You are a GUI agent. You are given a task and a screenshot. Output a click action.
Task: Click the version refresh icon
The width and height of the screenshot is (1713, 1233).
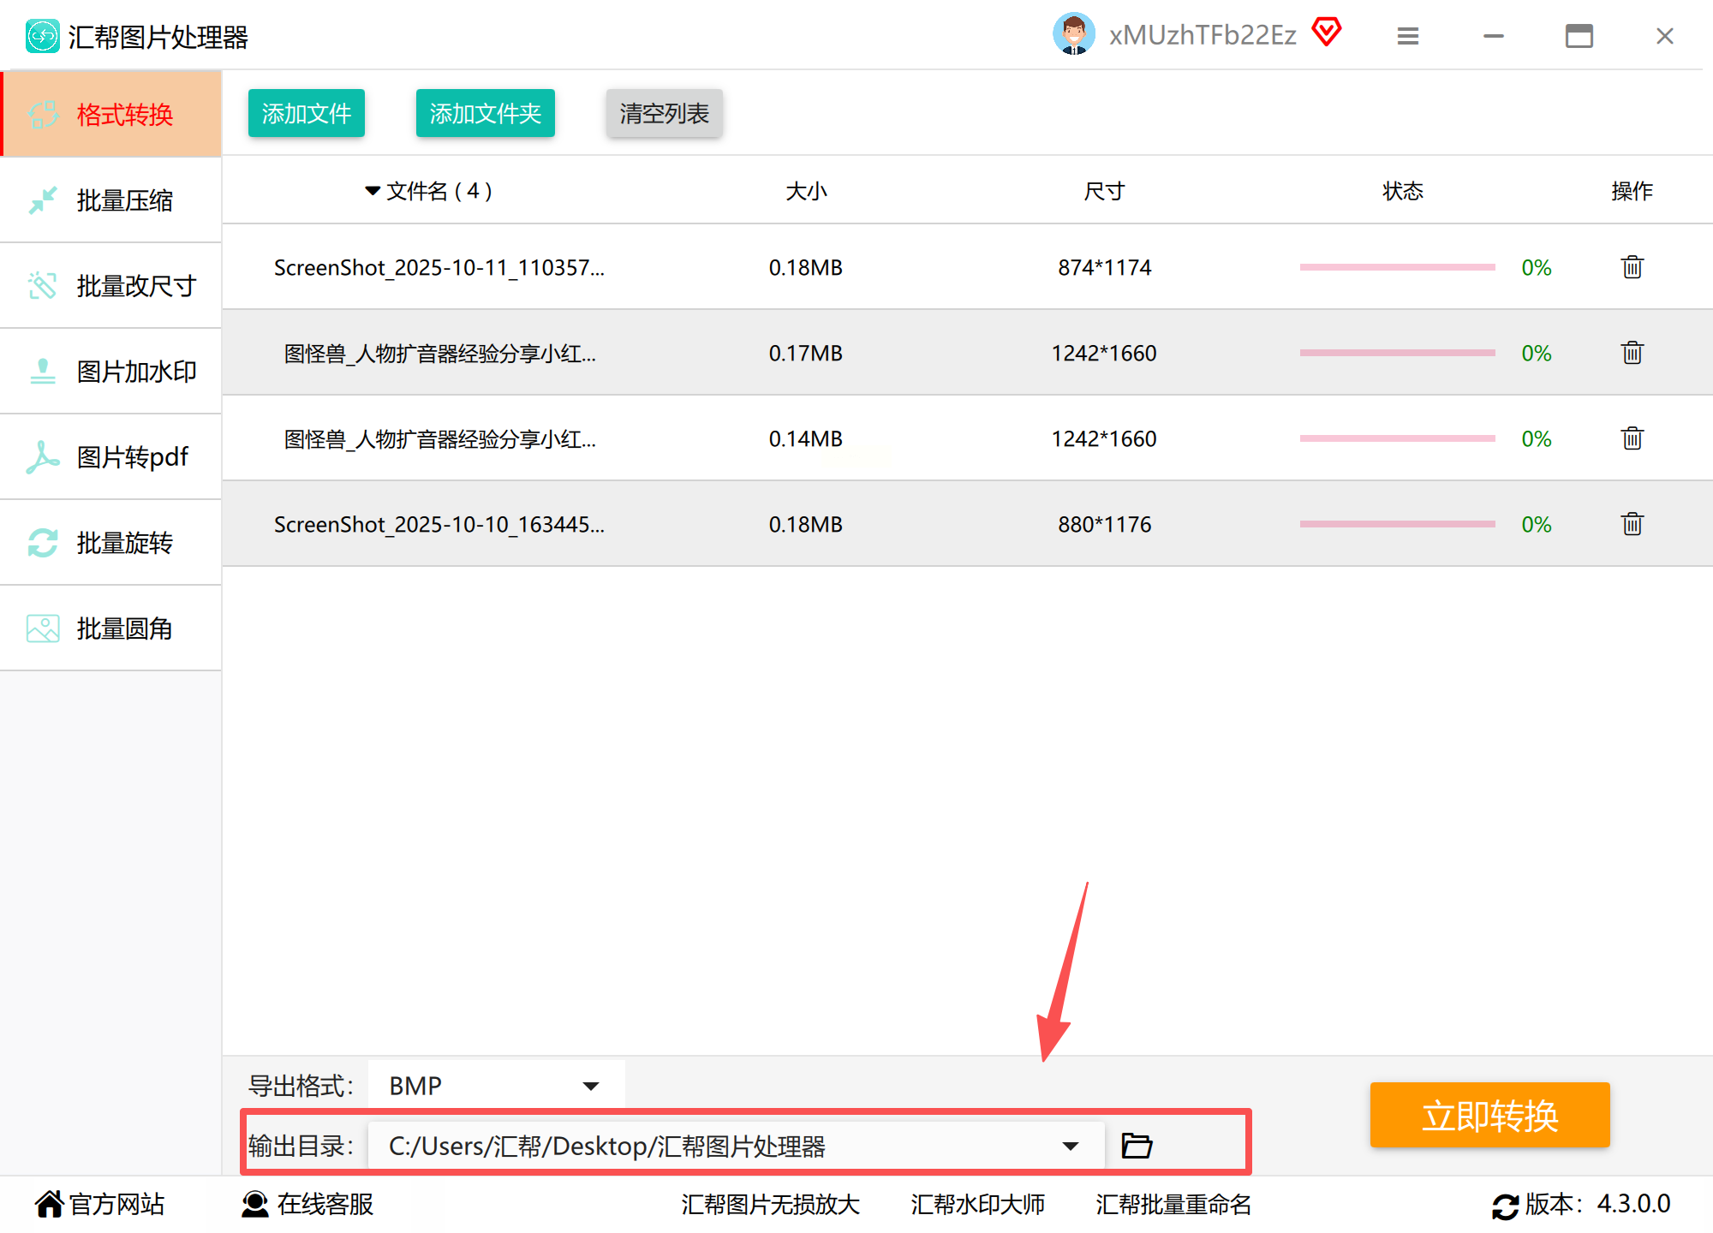(x=1505, y=1206)
